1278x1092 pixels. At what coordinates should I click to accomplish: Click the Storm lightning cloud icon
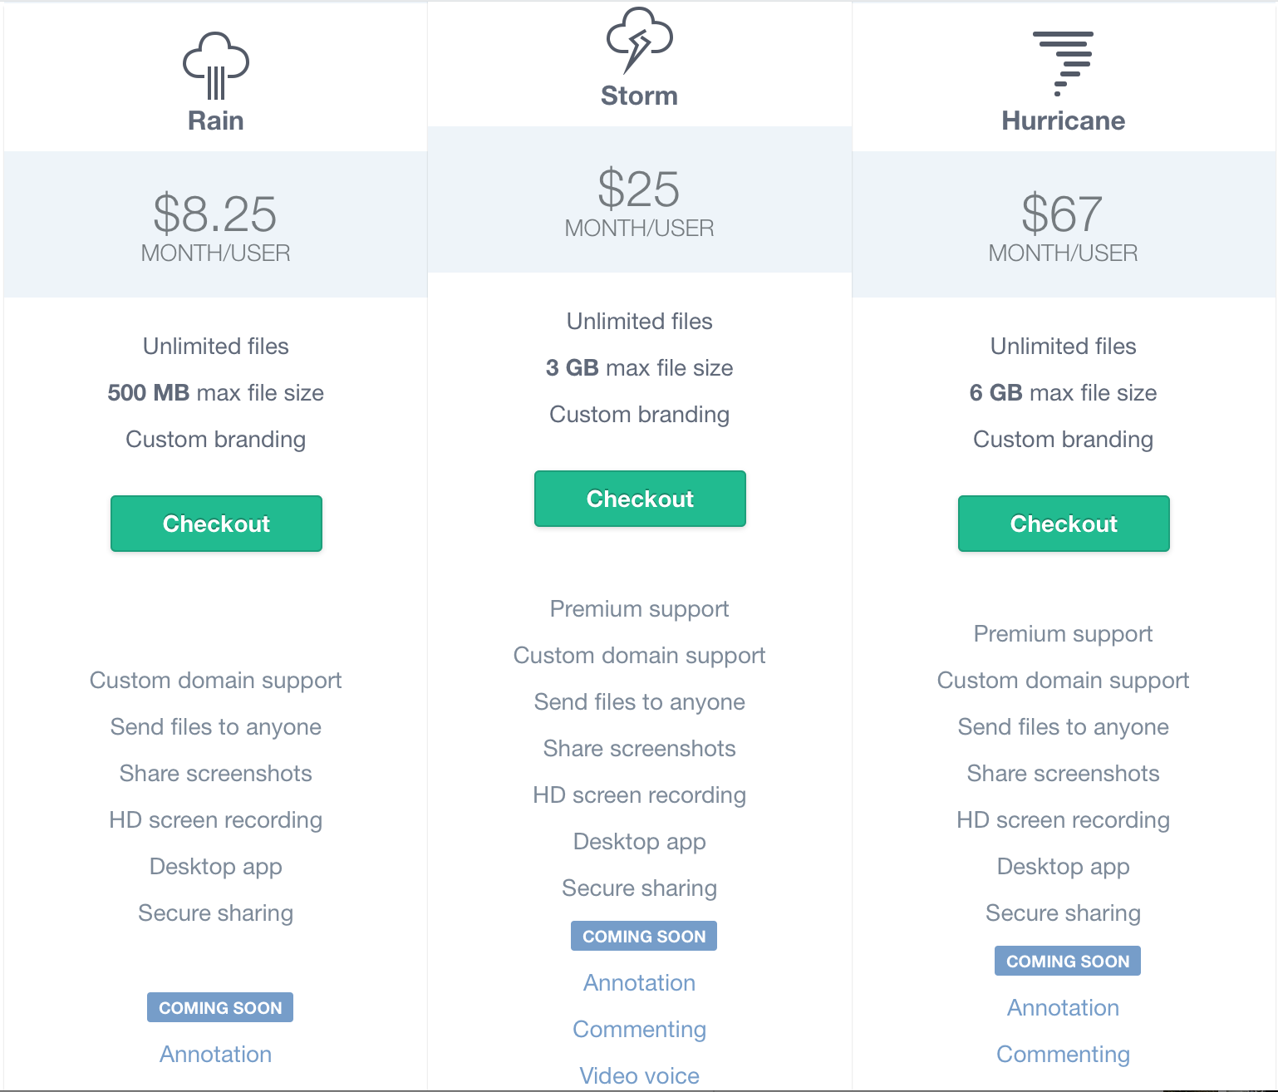pyautogui.click(x=640, y=41)
